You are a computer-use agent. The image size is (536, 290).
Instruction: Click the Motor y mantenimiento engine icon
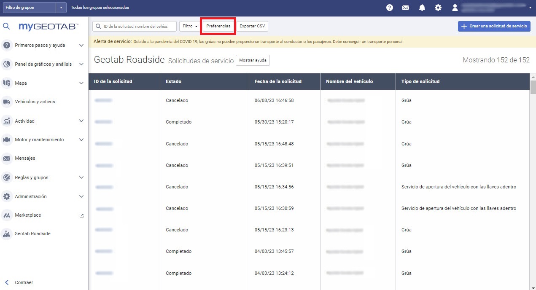pyautogui.click(x=7, y=140)
